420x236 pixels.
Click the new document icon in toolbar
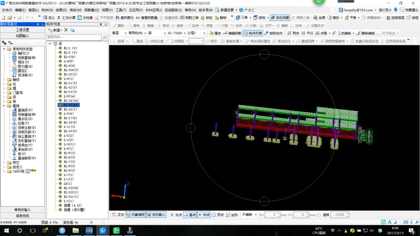pyautogui.click(x=3, y=18)
